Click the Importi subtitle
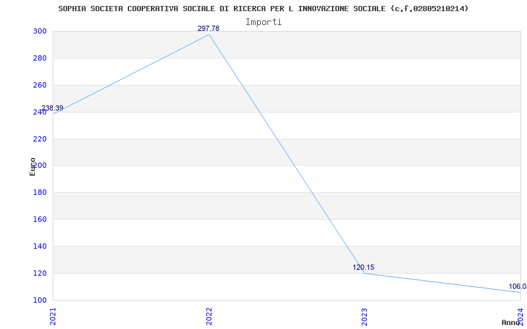Viewport: 527px width, 329px height. pos(263,22)
